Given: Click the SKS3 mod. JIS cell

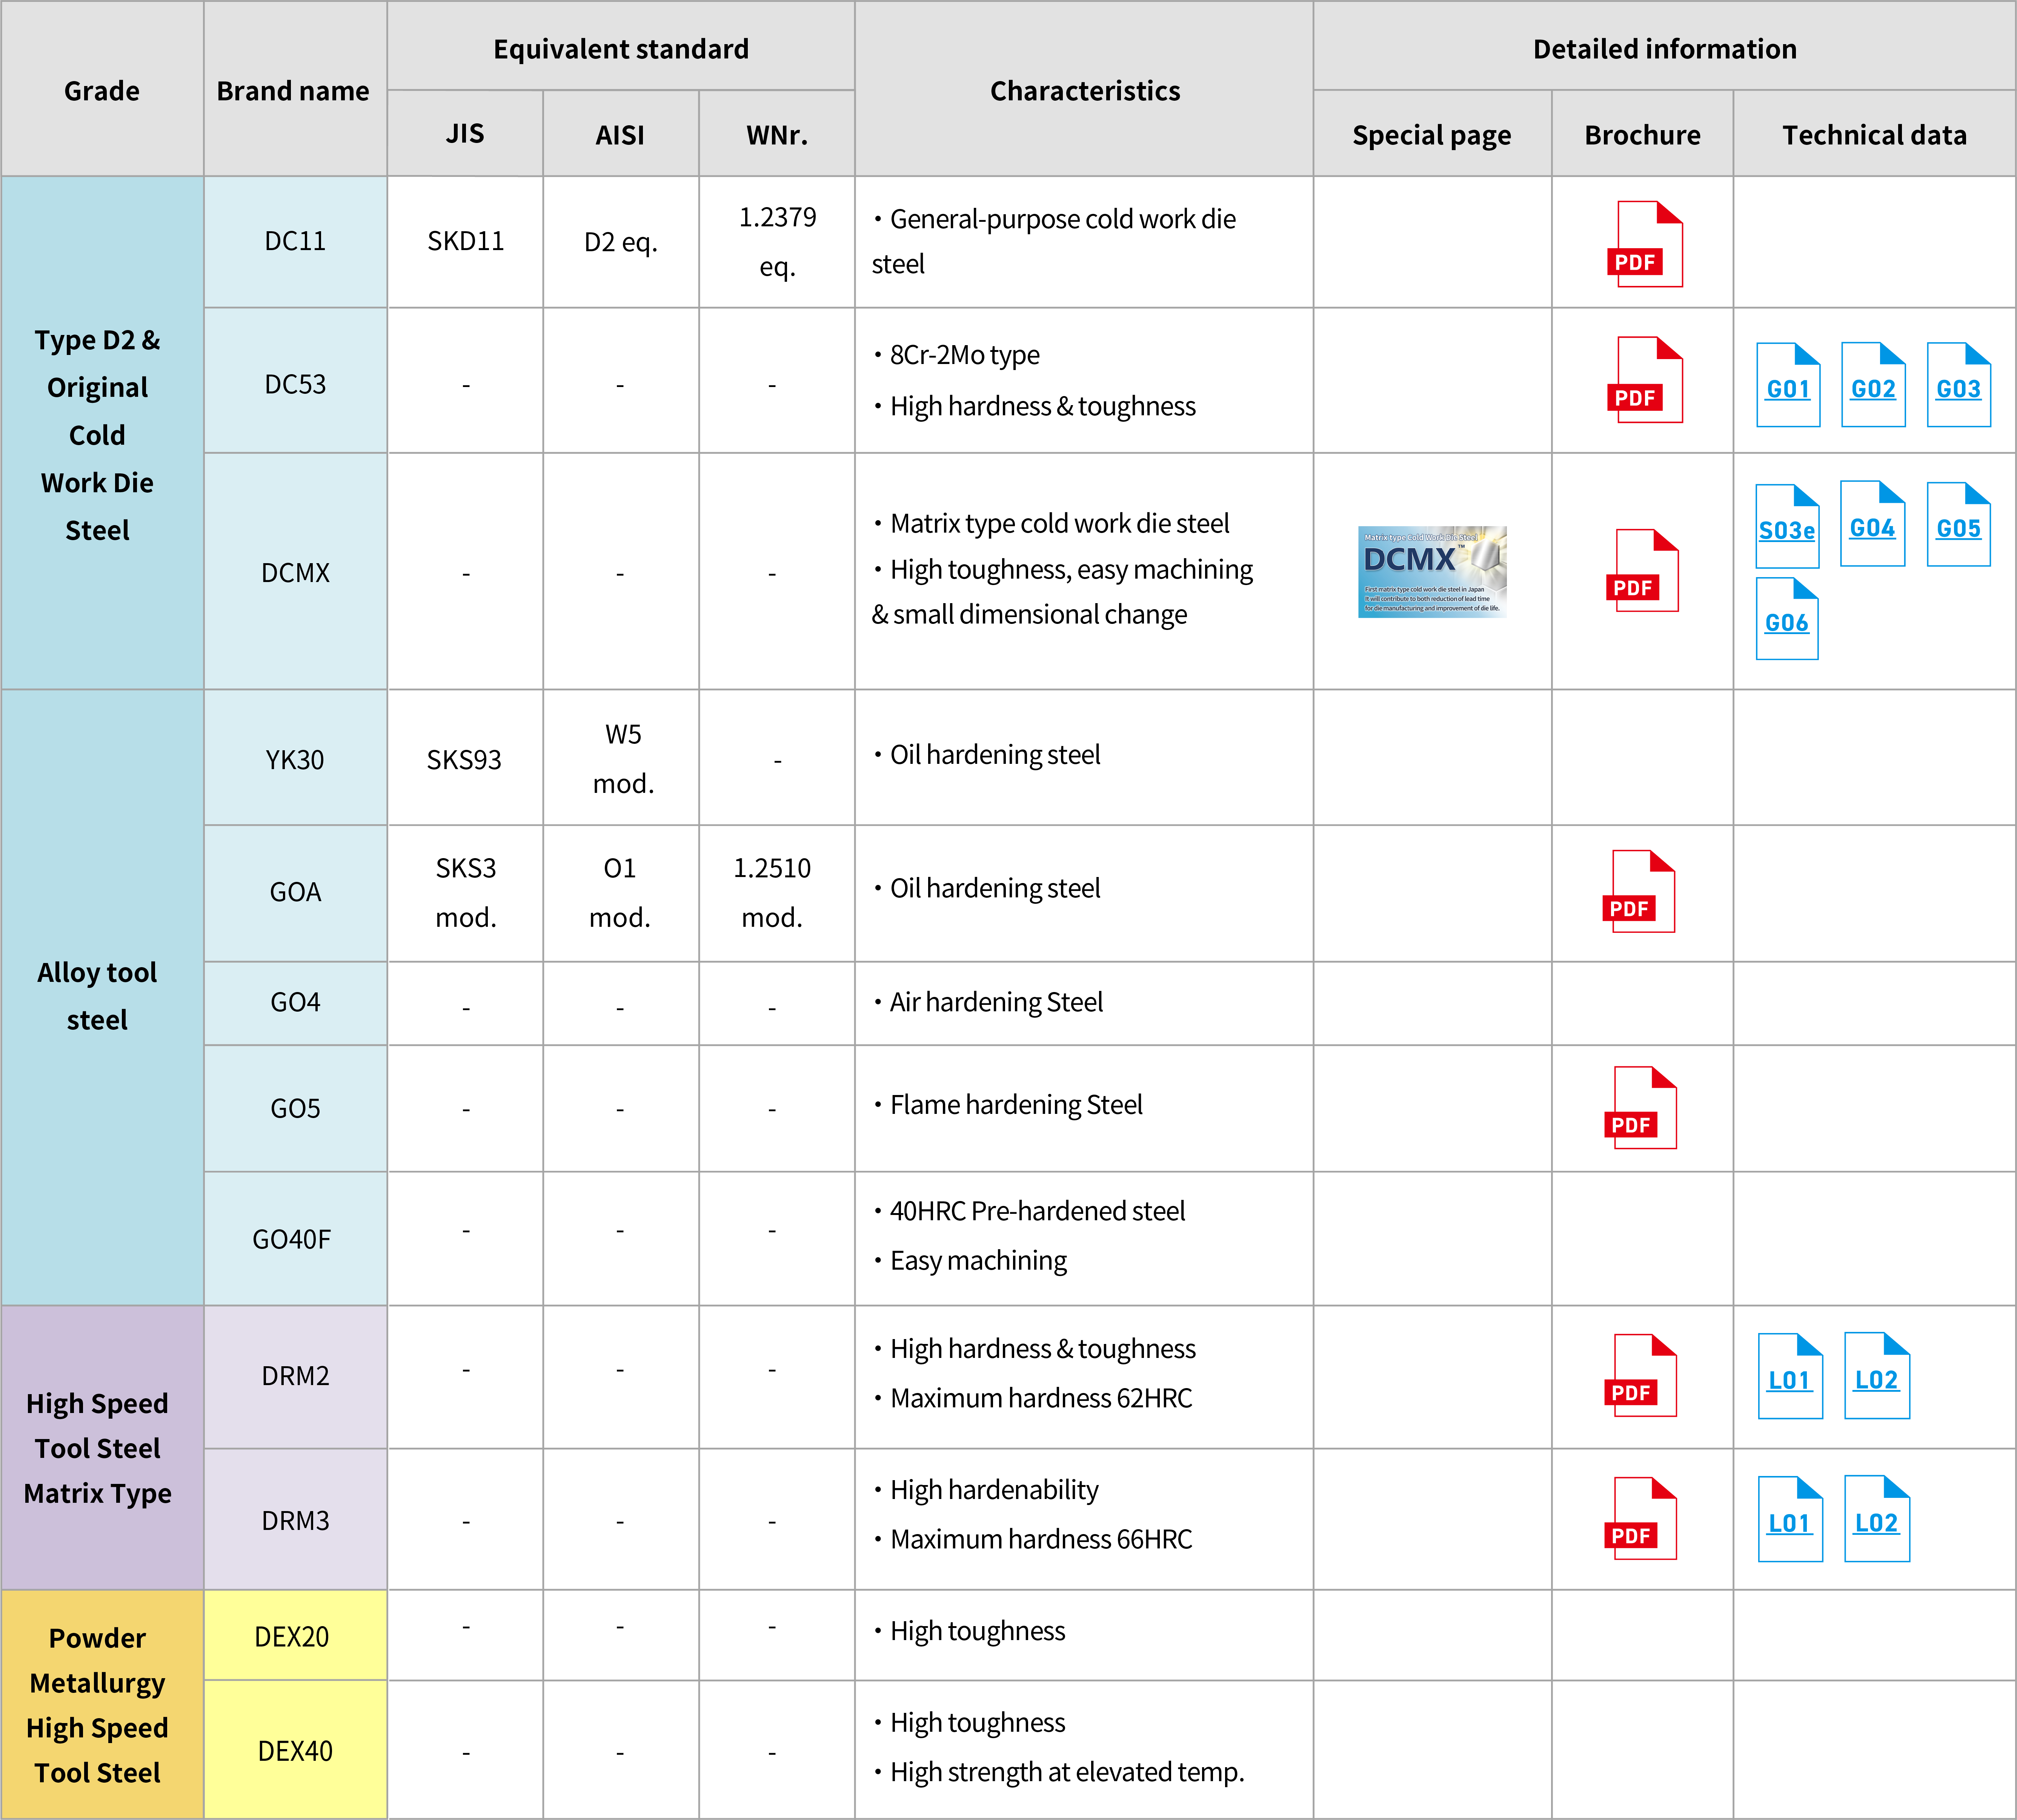Looking at the screenshot, I should (465, 893).
